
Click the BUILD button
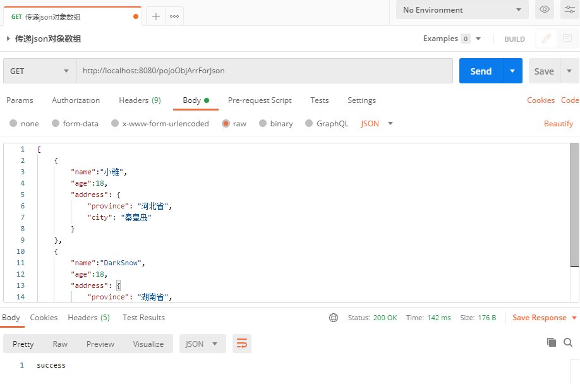pos(514,39)
